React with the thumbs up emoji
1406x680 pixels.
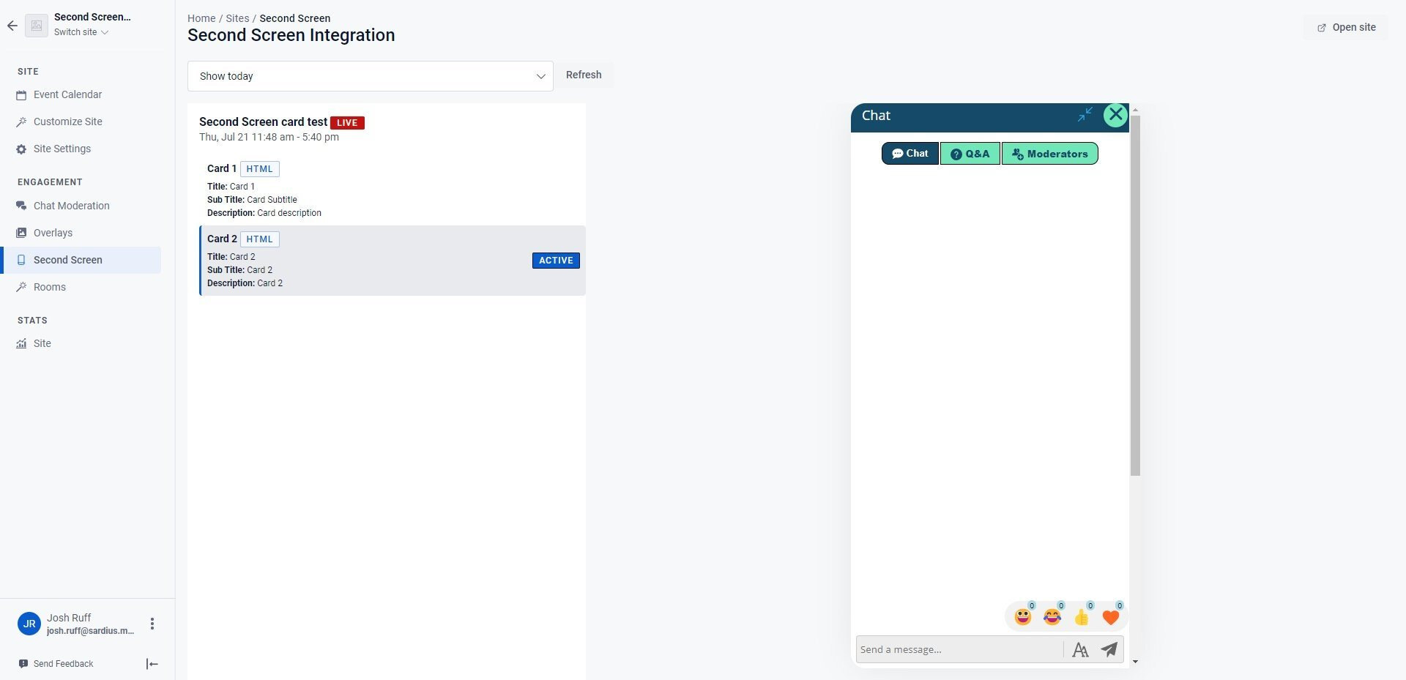1082,617
